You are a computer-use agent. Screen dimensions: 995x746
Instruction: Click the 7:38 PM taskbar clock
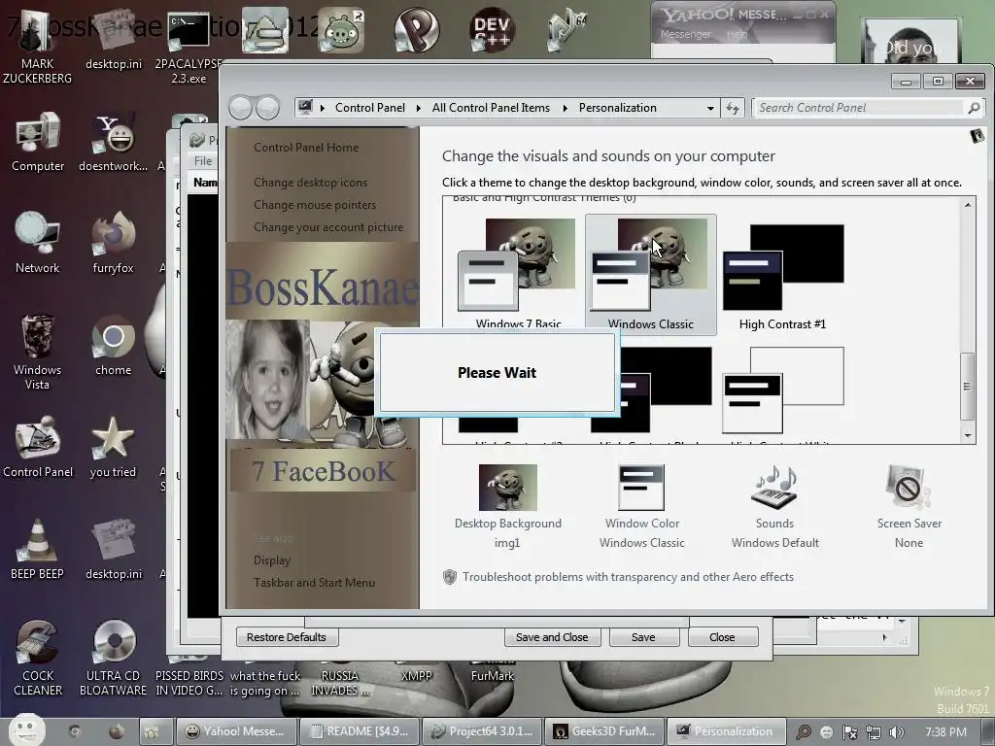945,732
